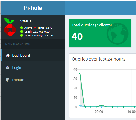The image size is (136, 120).
Task: Click the Active status label
Action: tap(28, 28)
